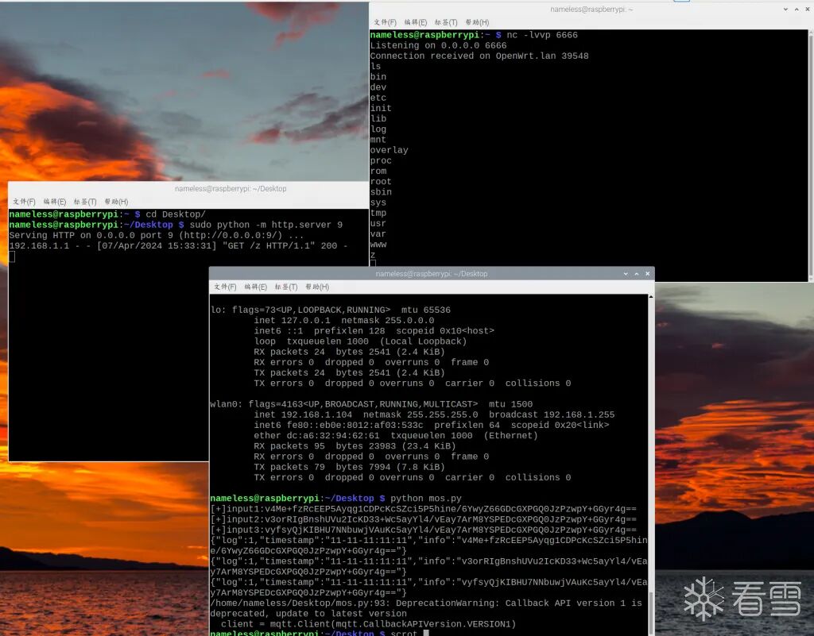This screenshot has height=636, width=814.
Task: Click the 'client = mqtt.Client' line
Action: point(368,624)
